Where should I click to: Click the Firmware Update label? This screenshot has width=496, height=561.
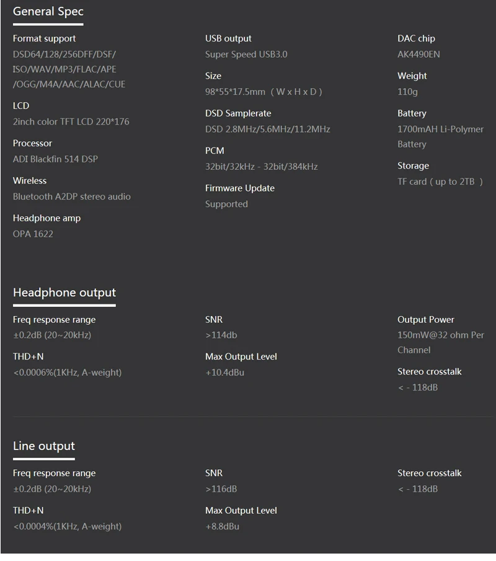[240, 188]
